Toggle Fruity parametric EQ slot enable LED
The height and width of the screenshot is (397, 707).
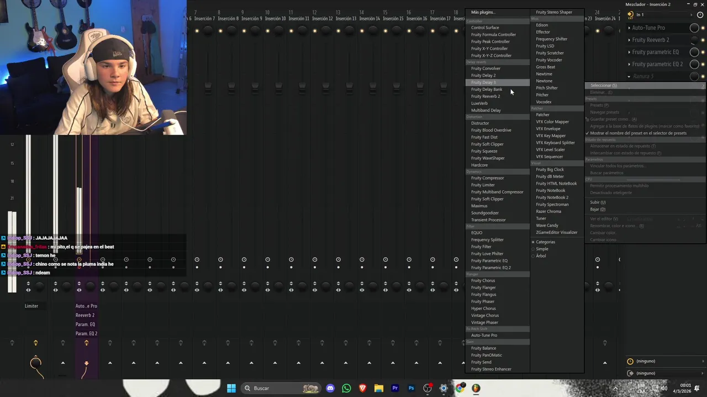(704, 52)
